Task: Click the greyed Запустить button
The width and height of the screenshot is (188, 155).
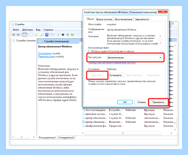Action: point(97,75)
